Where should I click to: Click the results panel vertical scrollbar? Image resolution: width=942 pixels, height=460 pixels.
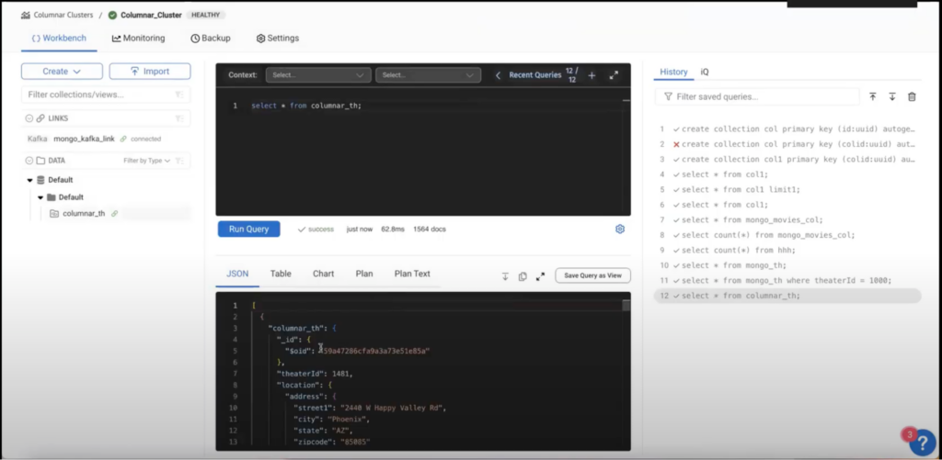coord(626,306)
